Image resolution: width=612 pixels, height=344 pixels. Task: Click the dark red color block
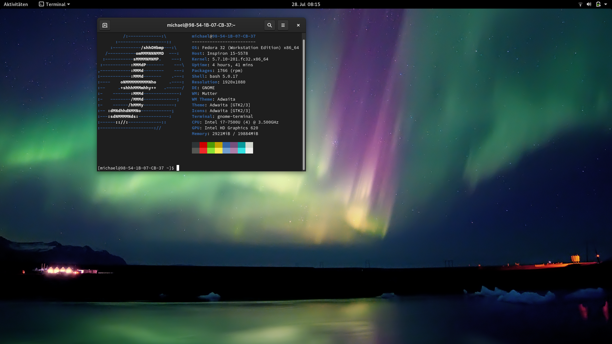tap(203, 145)
